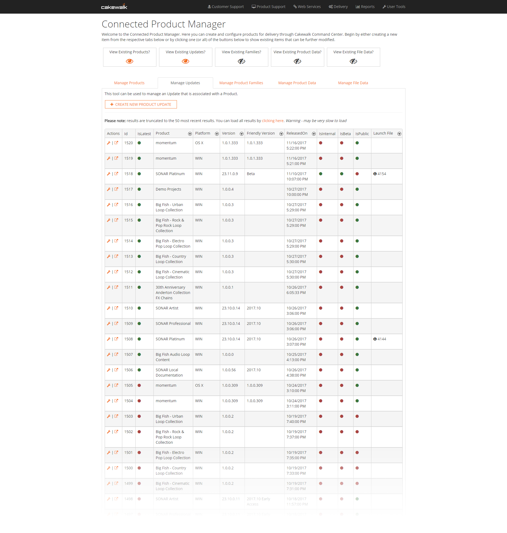Viewport: 507px width, 533px height.
Task: Open external link icon for update 1513
Action: click(x=116, y=256)
